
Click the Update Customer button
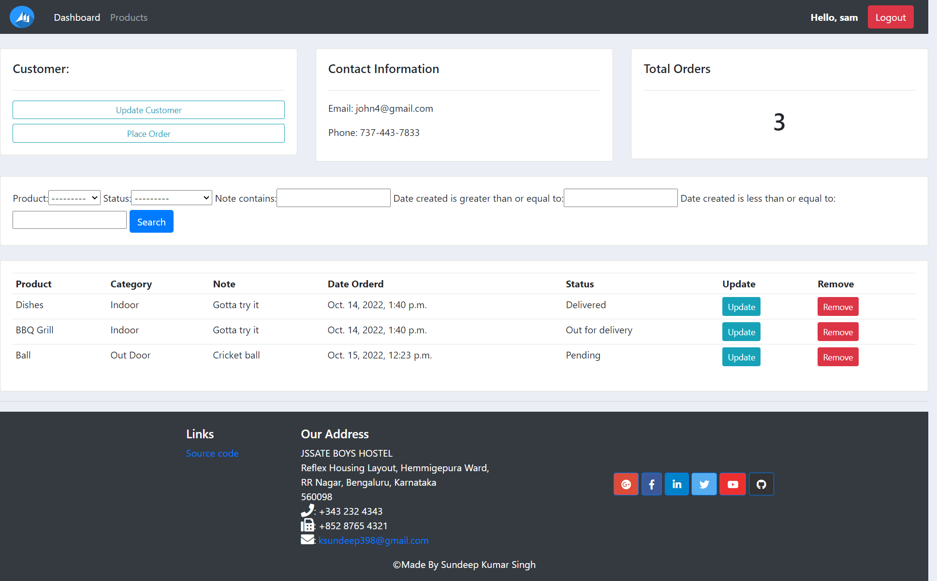(x=148, y=110)
